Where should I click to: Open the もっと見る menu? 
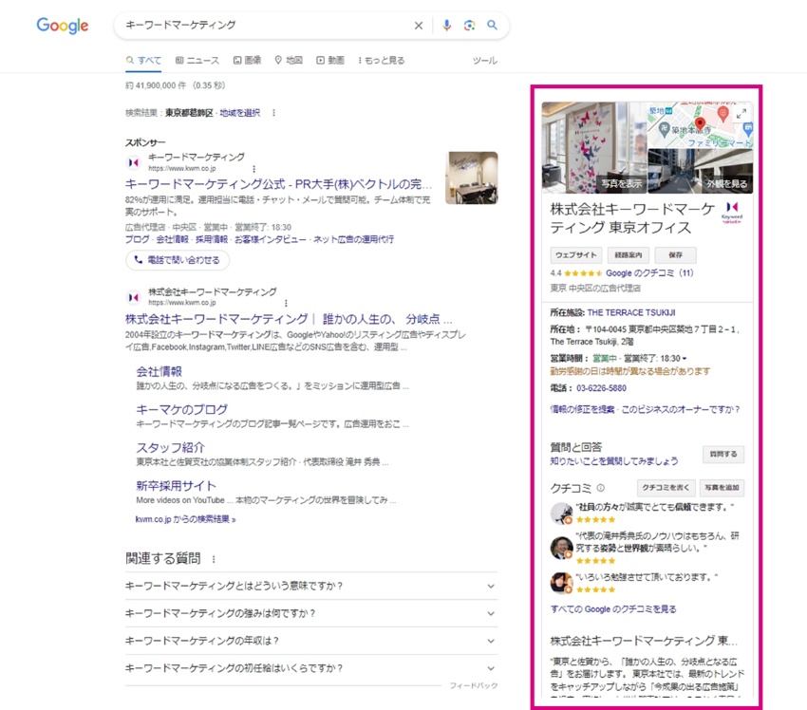382,60
